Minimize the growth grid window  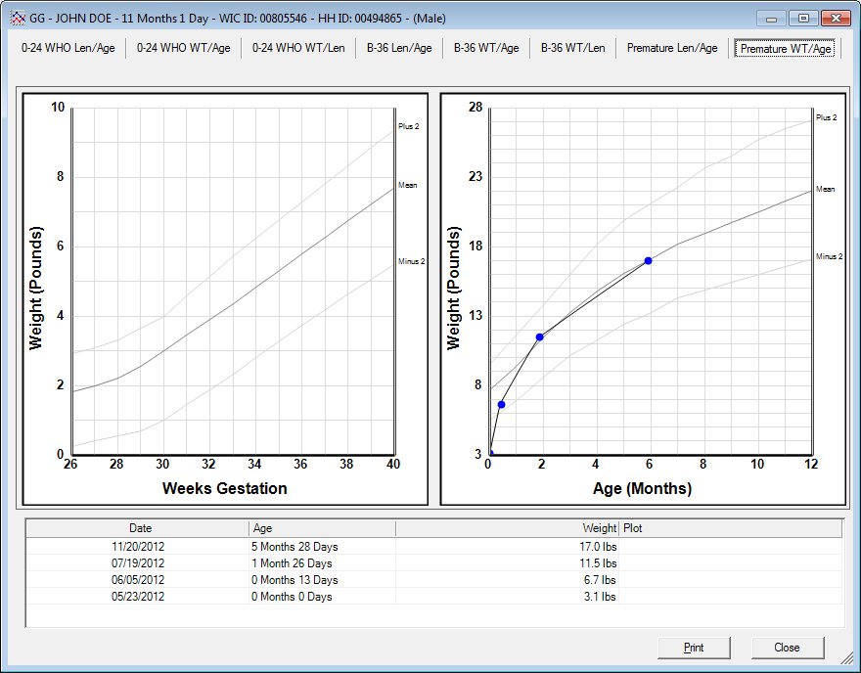click(x=771, y=19)
